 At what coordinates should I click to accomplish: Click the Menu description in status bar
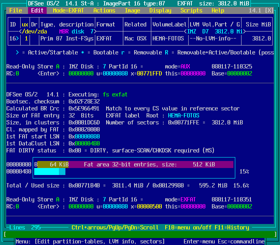pyautogui.click(x=90, y=241)
